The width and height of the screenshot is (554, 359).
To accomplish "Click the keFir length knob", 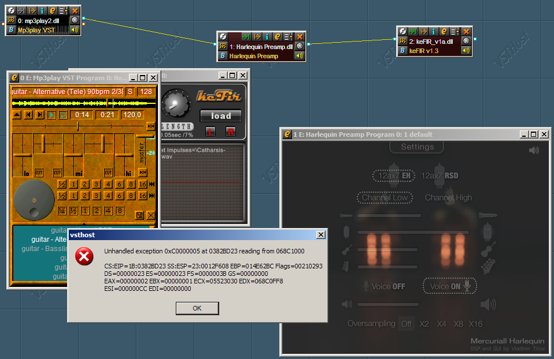I will pos(176,104).
